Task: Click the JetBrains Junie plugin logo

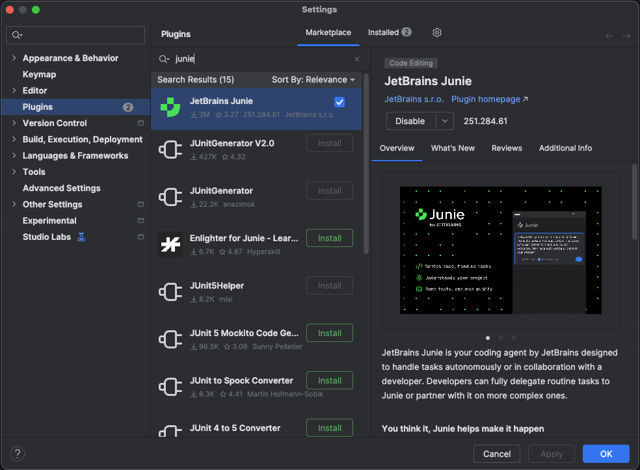Action: (x=170, y=108)
